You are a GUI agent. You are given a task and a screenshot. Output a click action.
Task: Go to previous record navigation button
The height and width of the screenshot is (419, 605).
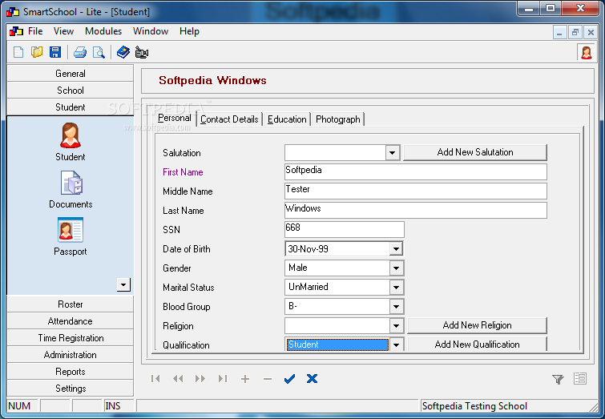point(178,378)
